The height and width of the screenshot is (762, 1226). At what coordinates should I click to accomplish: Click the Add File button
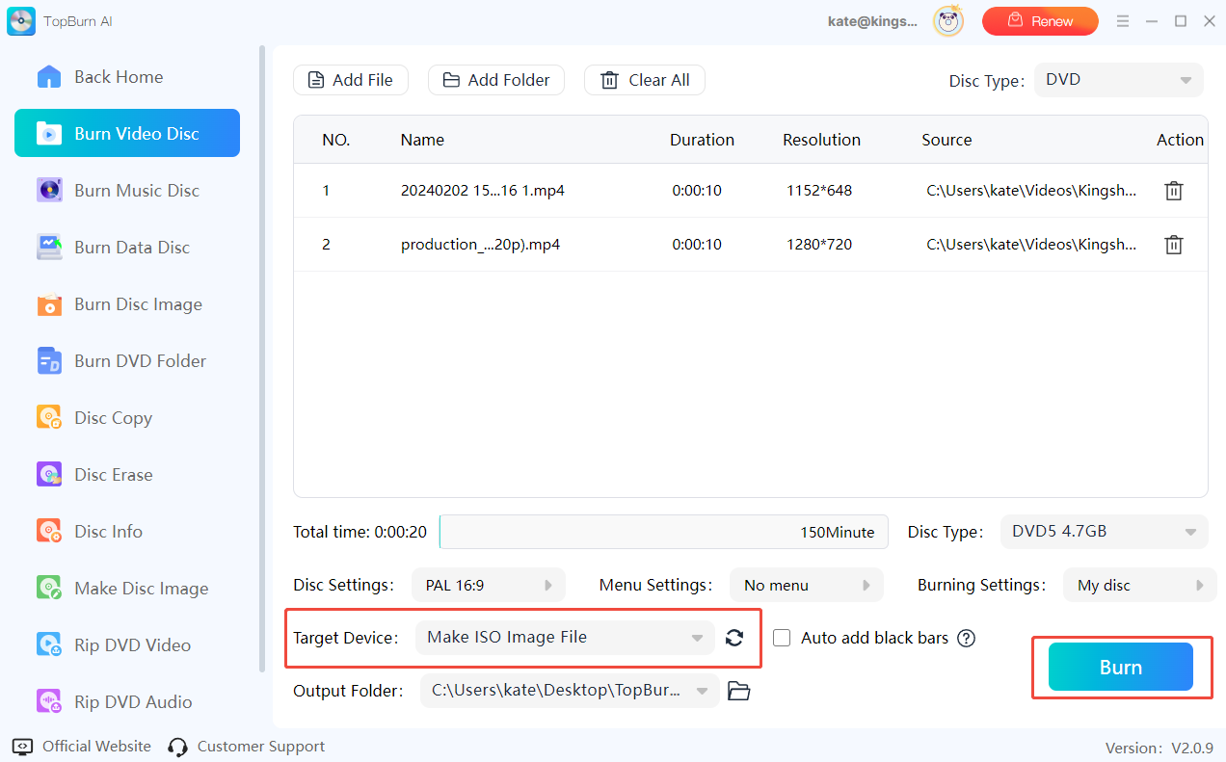[x=350, y=80]
